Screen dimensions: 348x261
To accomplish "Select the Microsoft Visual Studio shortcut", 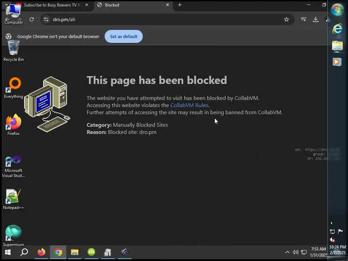I will coord(14,167).
